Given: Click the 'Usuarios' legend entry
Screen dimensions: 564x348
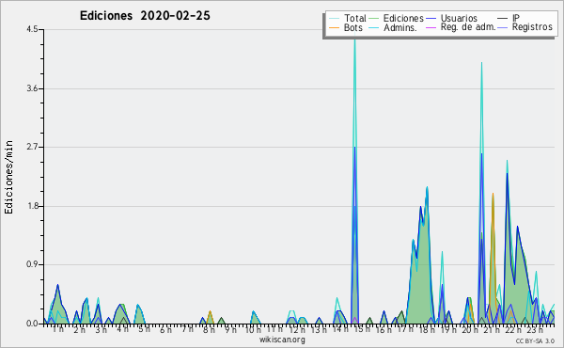Looking at the screenshot, I should tap(459, 18).
